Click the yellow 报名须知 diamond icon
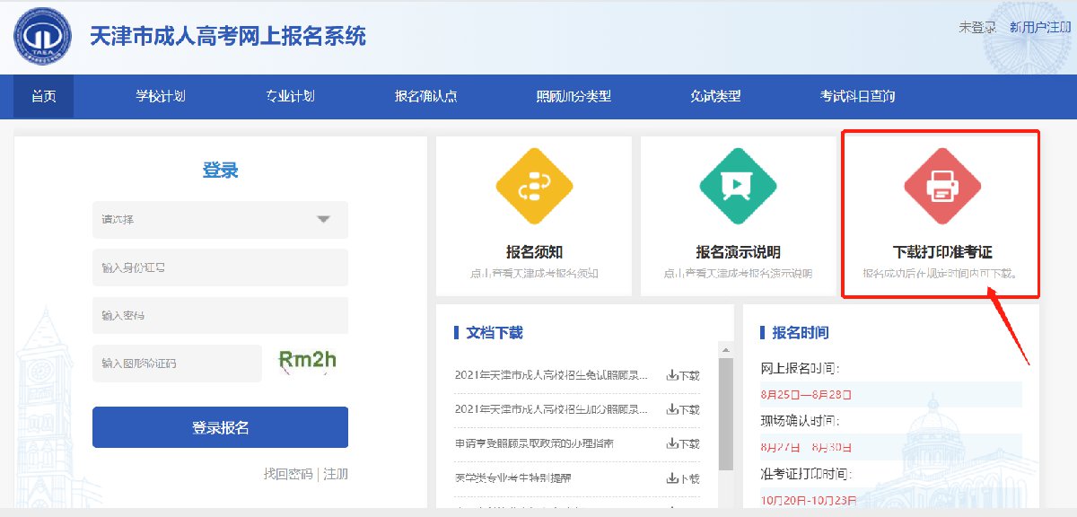 (x=534, y=187)
